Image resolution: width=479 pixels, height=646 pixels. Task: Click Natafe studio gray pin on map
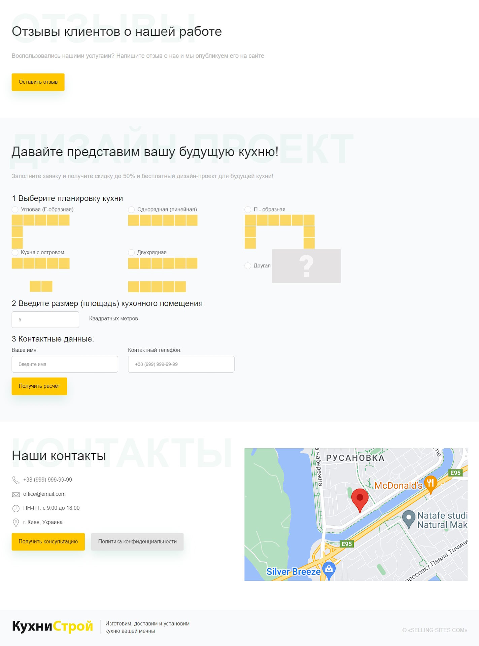point(409,519)
